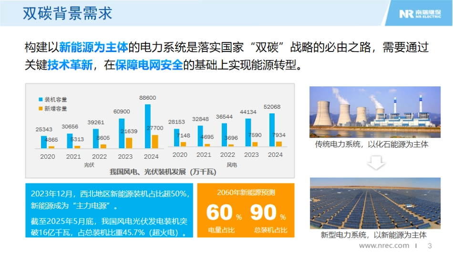
Task: Select the highlighted phrase 保障电网安全
Action: point(149,65)
